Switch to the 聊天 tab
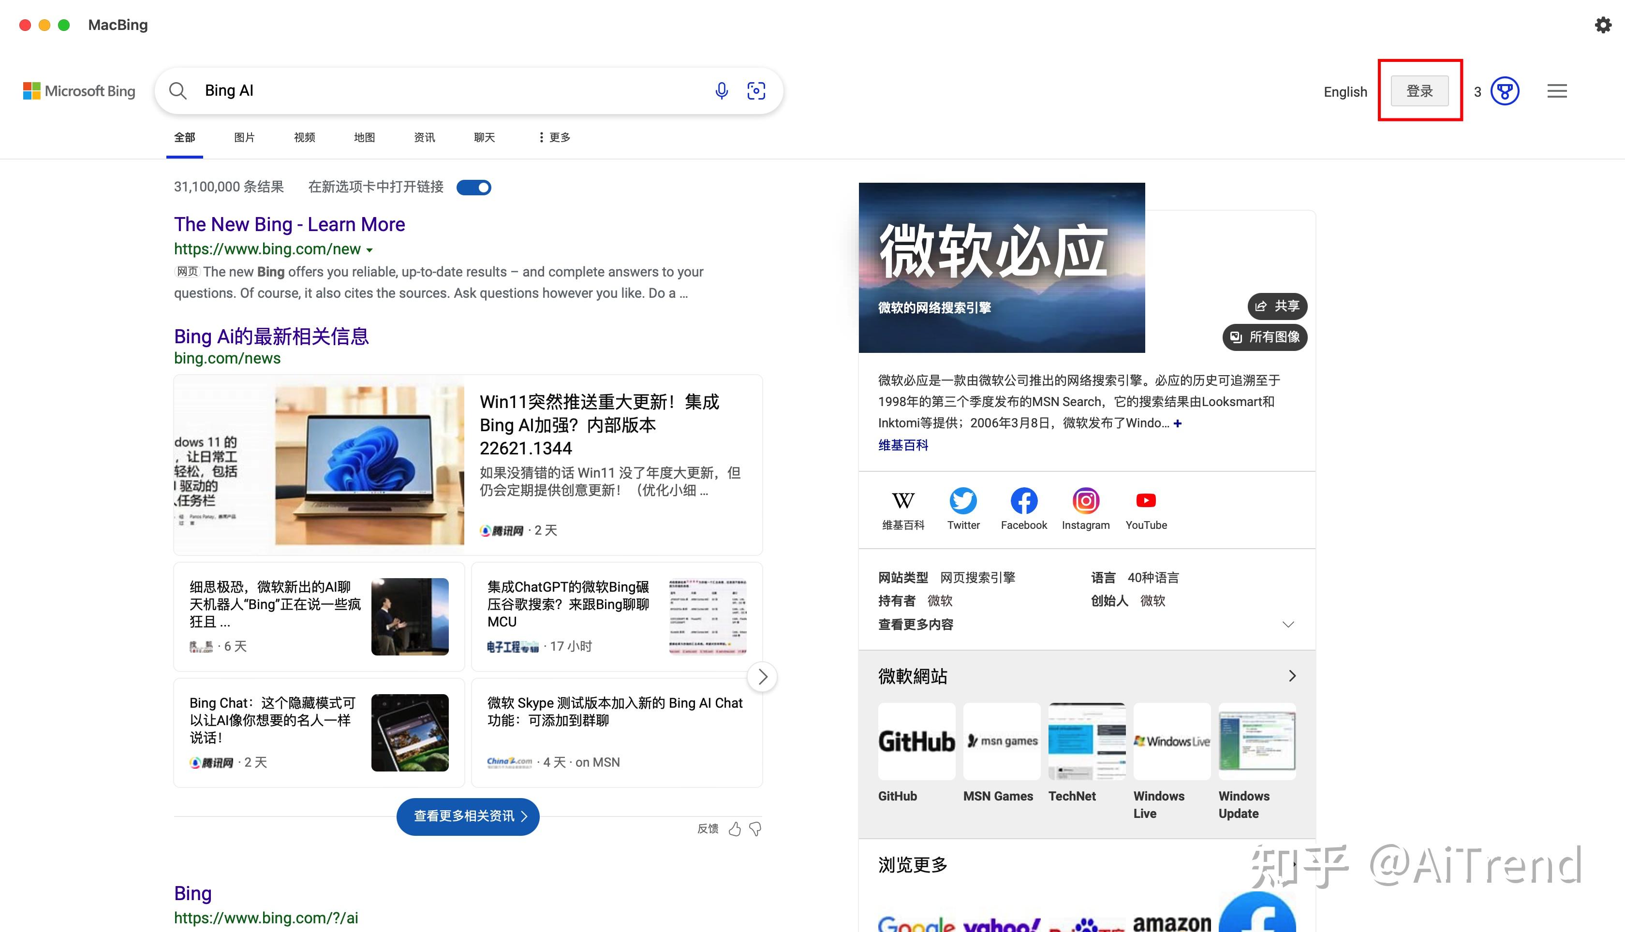 tap(484, 137)
